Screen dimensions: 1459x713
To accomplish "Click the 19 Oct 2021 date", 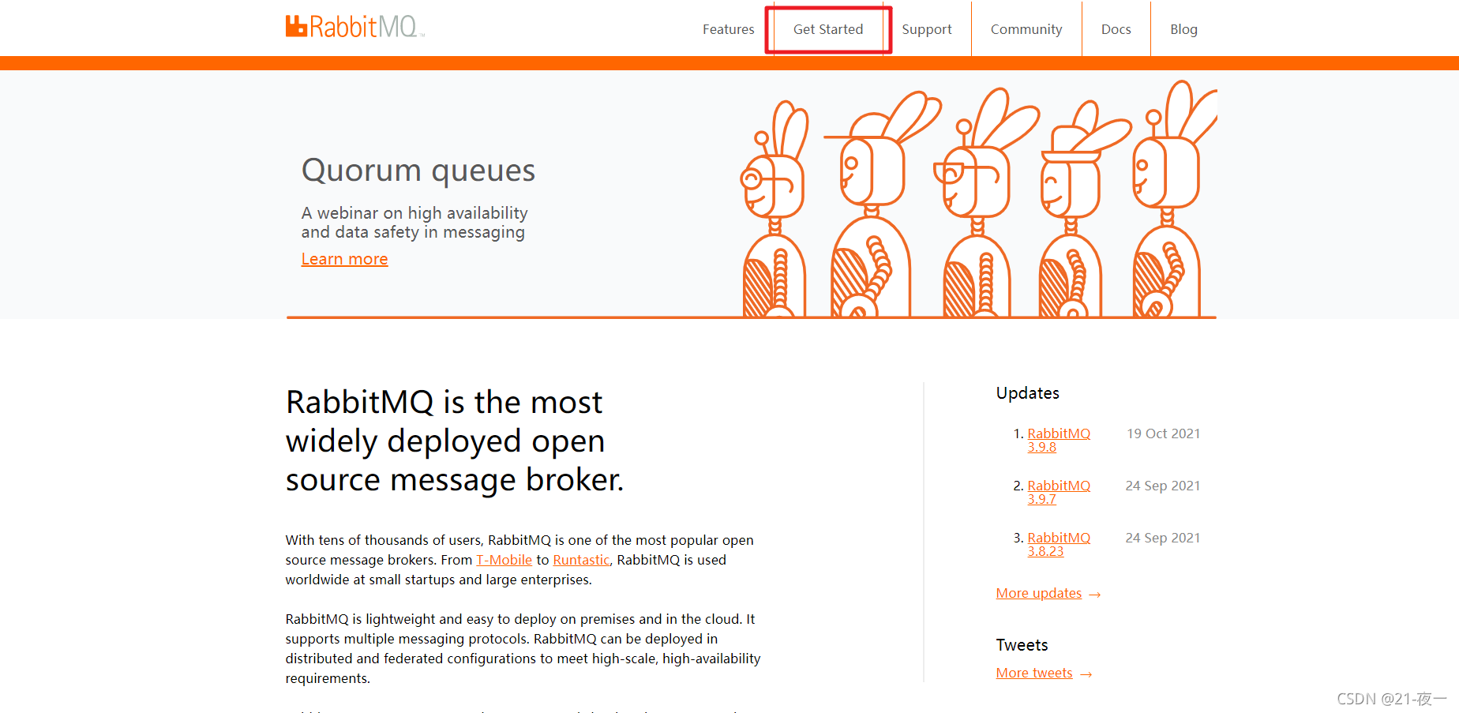I will (1163, 433).
